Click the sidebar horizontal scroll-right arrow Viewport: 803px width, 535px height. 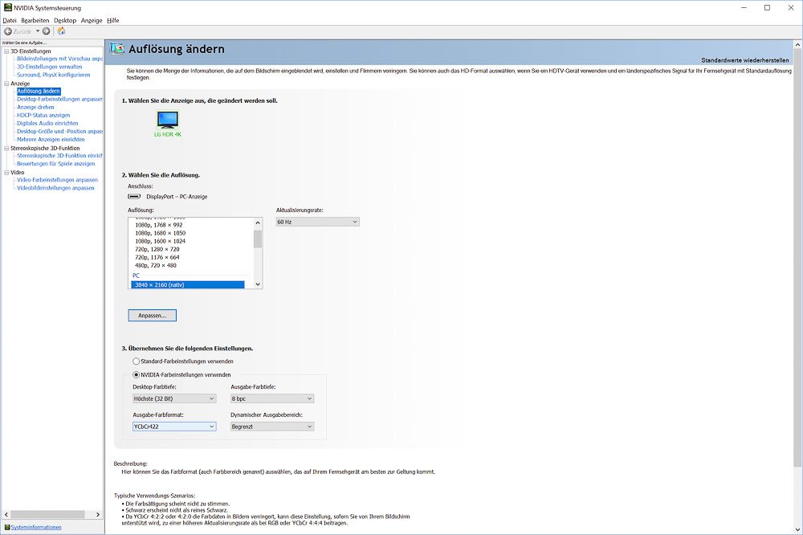(98, 514)
